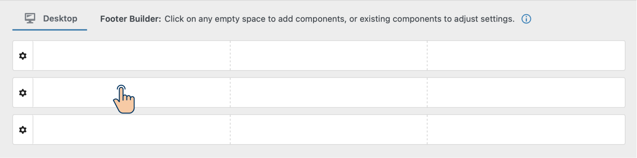Add component to middle row right column
Viewport: 637px width, 158px height.
[x=526, y=93]
